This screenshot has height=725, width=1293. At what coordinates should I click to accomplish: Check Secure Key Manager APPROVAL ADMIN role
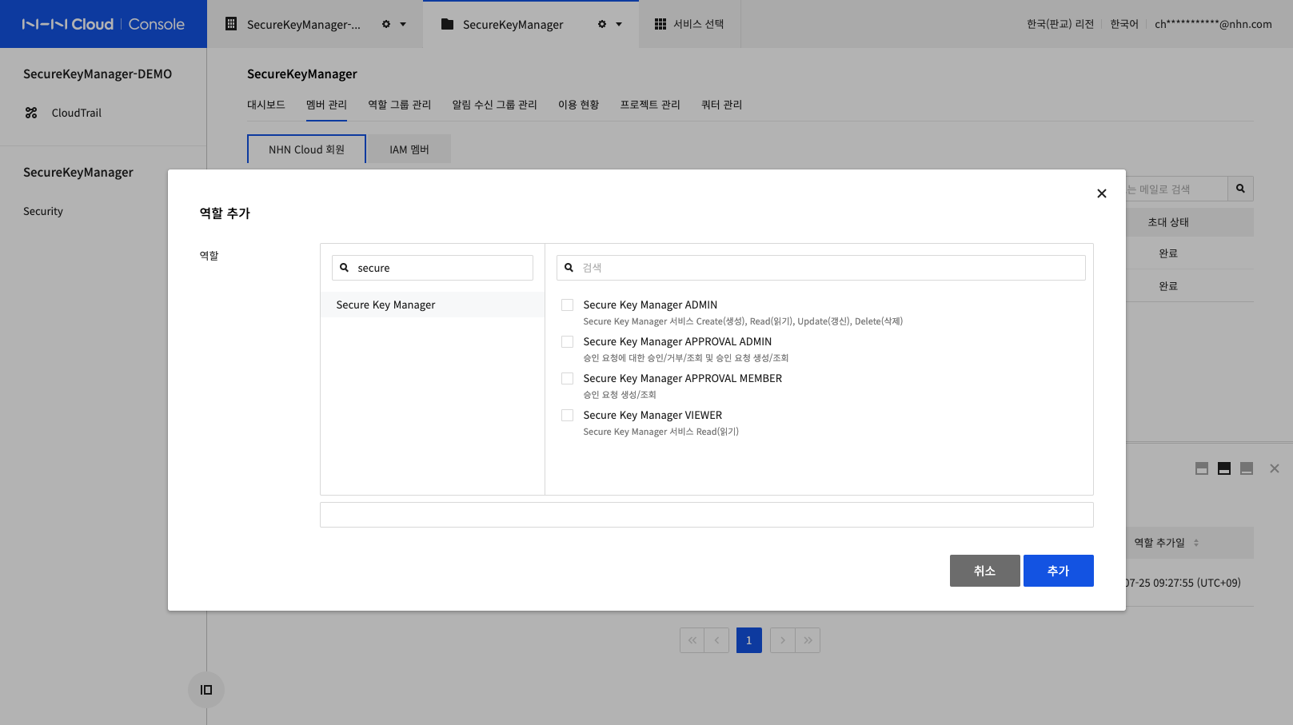click(x=568, y=341)
